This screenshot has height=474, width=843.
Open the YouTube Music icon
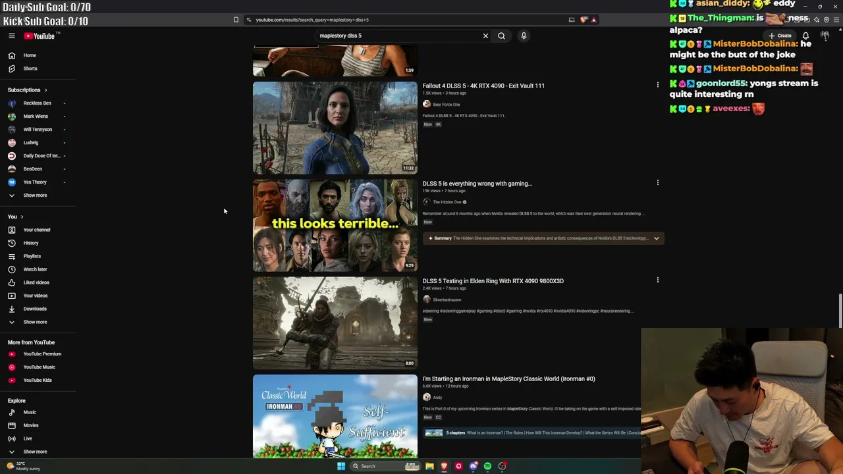click(12, 367)
